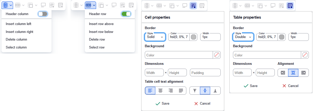
Task: Open background color picker in Cell properties
Action: (217, 55)
